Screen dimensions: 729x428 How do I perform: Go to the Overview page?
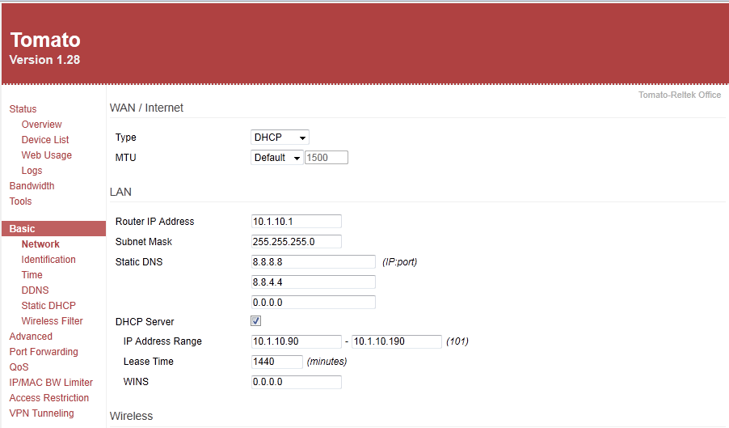41,125
